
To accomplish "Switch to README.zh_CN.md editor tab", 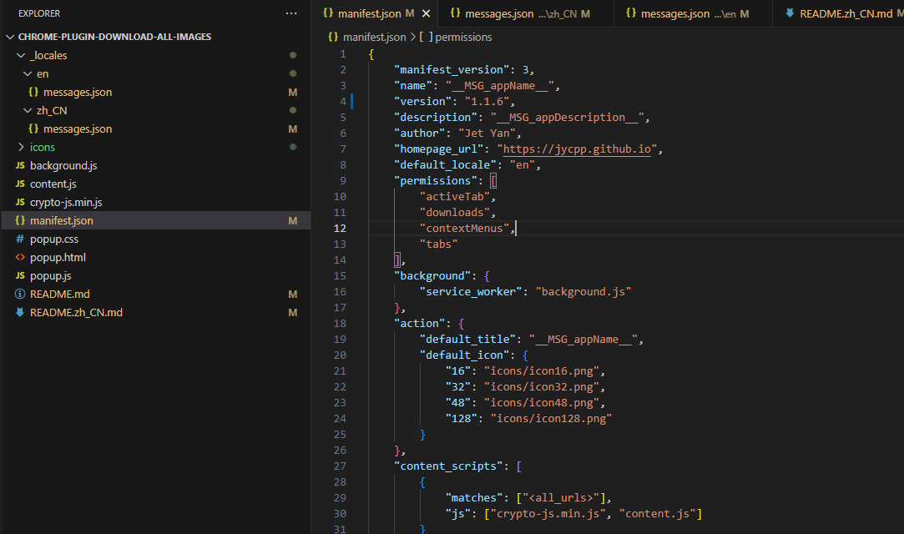I will (x=839, y=13).
